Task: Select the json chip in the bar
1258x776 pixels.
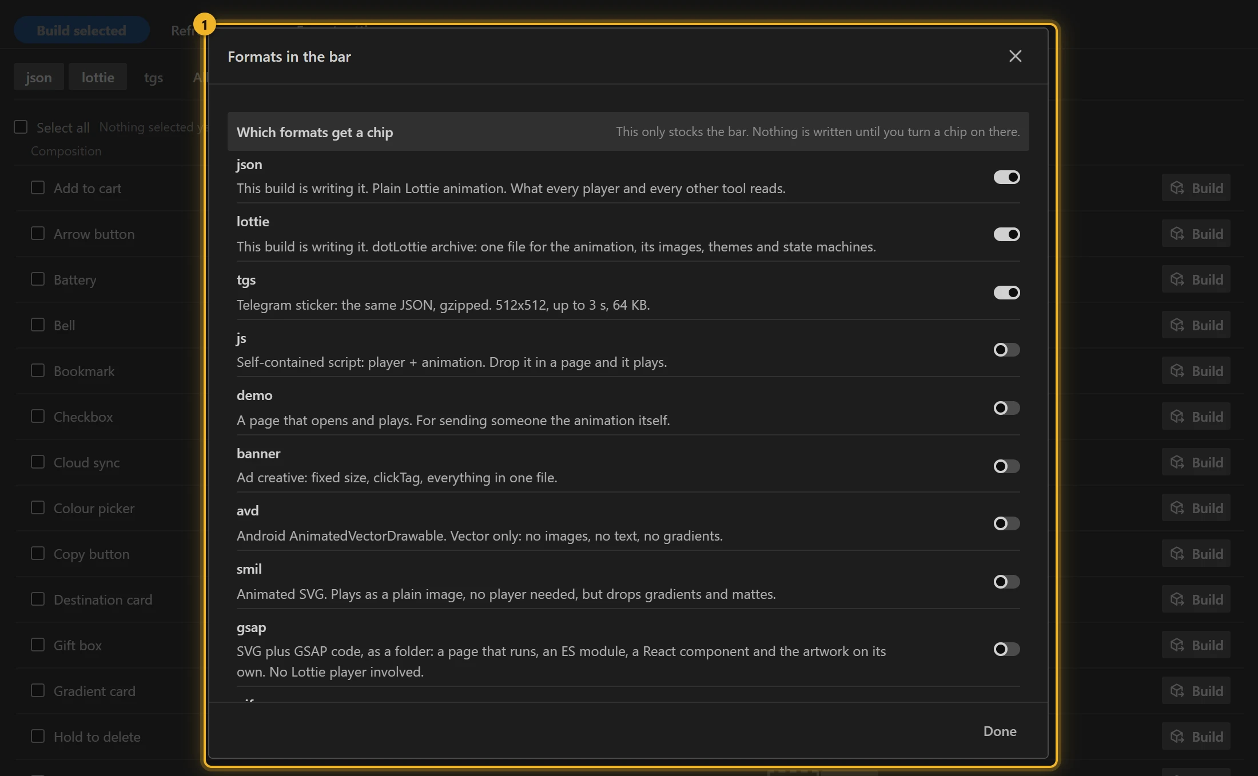Action: pos(38,77)
